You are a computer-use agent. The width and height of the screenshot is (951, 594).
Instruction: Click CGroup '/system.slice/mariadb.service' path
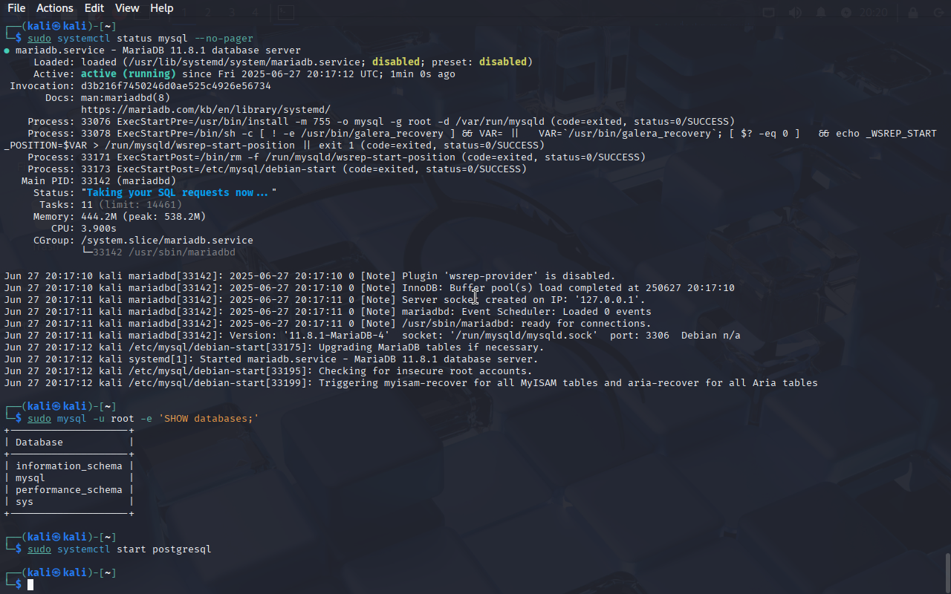pyautogui.click(x=167, y=241)
